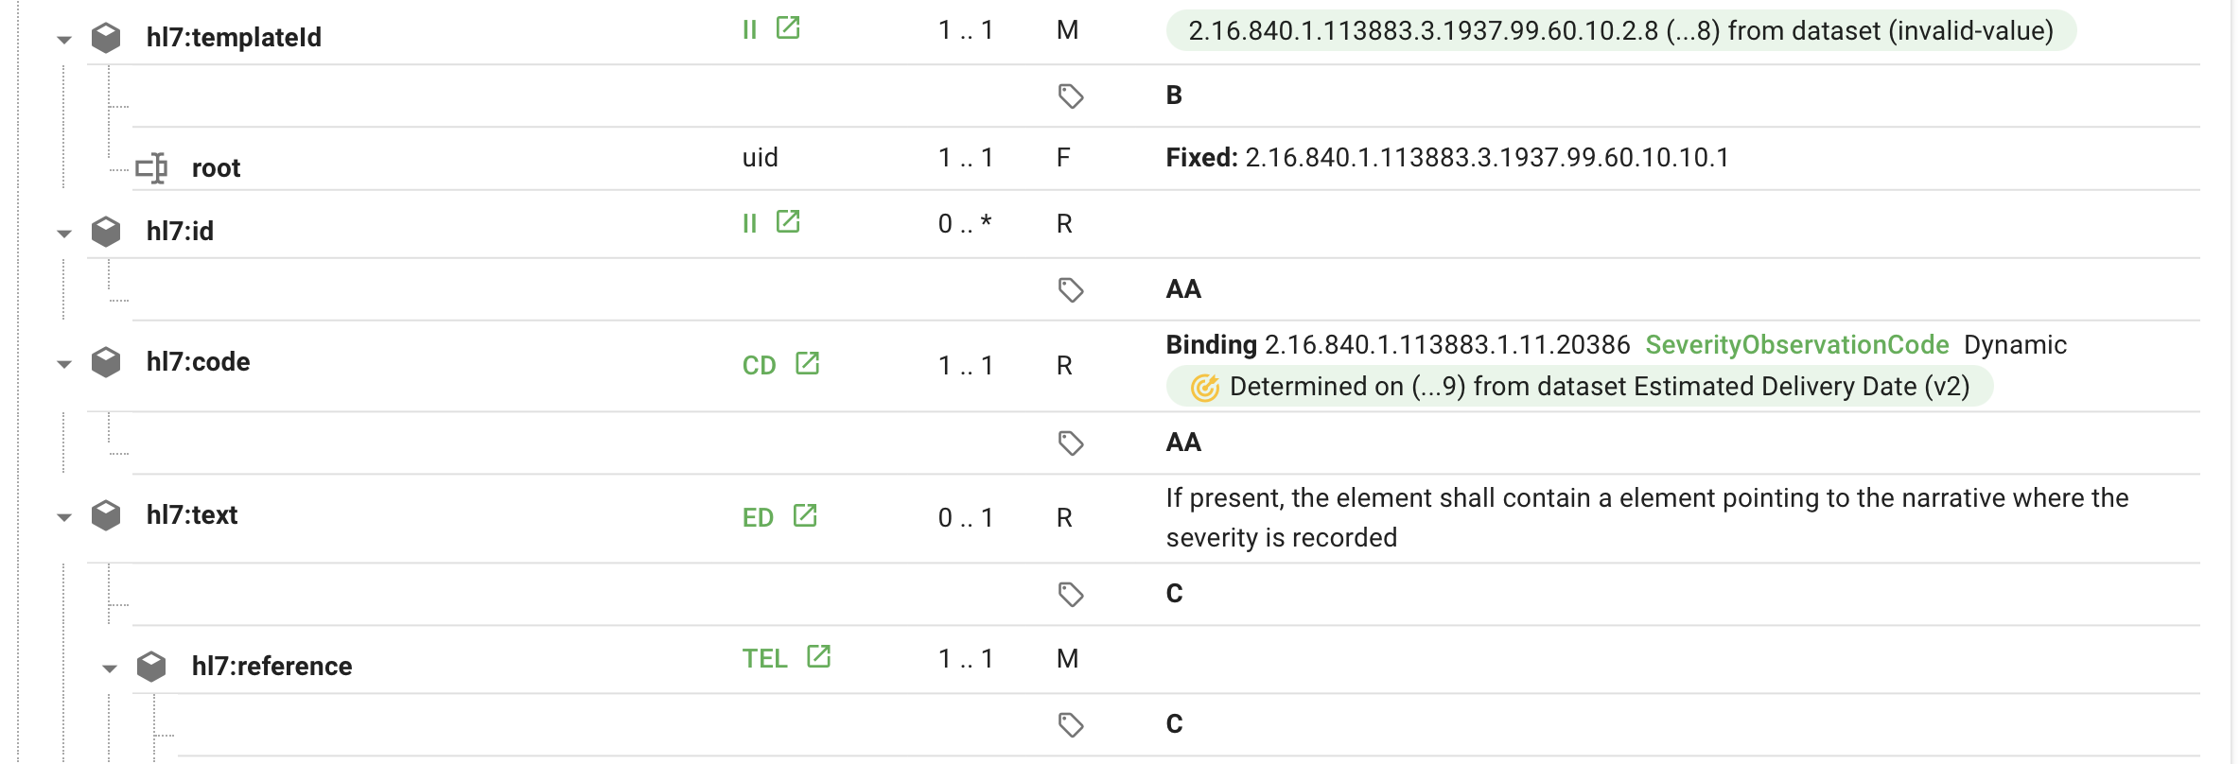Click the tag icon beside label B
The width and height of the screenshot is (2240, 764).
1070,95
